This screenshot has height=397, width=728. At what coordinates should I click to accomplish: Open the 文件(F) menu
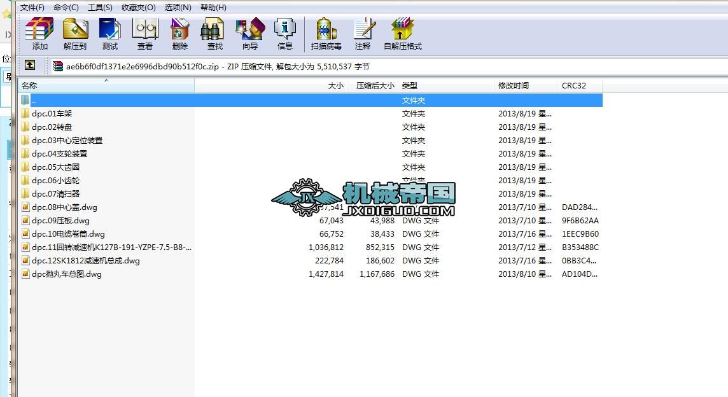32,8
